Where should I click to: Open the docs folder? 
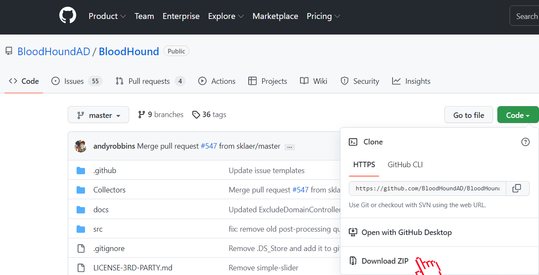(x=101, y=210)
